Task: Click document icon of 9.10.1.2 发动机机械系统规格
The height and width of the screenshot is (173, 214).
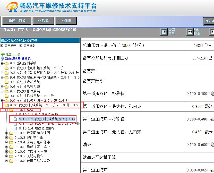Action: [15, 119]
